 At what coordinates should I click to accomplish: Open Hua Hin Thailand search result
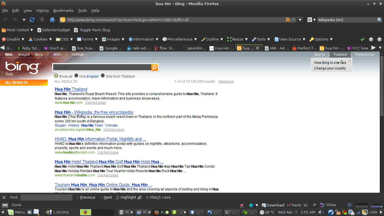71,89
